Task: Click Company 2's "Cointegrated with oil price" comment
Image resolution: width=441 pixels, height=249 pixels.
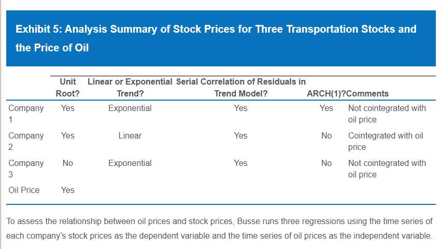Action: tap(386, 141)
